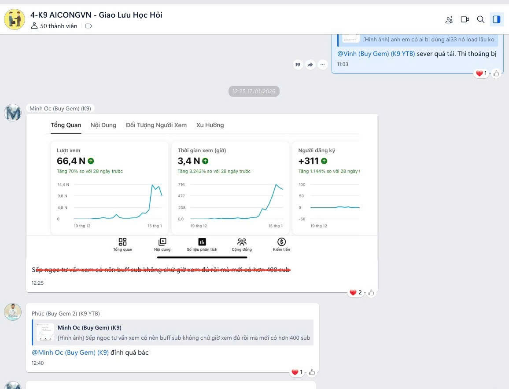Click the 12:40 timestamp
Image resolution: width=509 pixels, height=389 pixels.
[38, 363]
